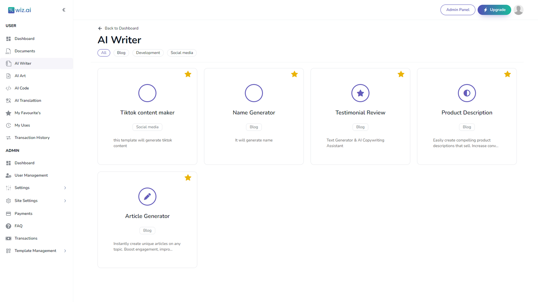Open My Favourite's page
538x302 pixels.
[x=27, y=113]
